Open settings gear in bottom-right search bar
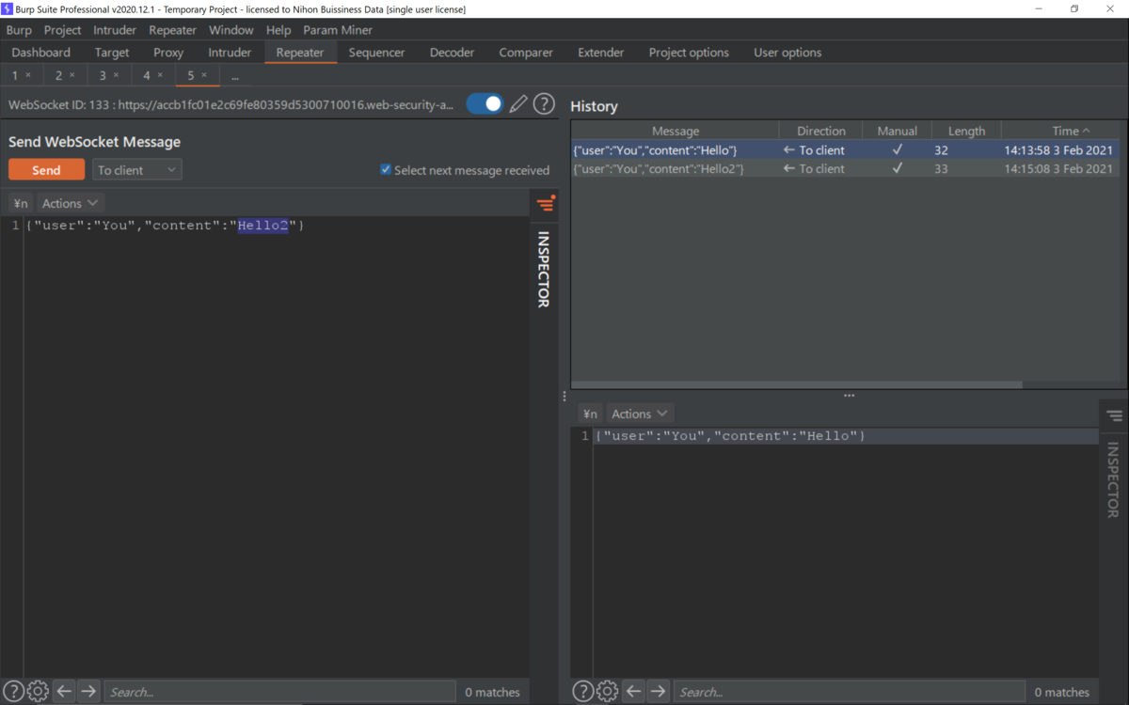The height and width of the screenshot is (705, 1129). 608,692
